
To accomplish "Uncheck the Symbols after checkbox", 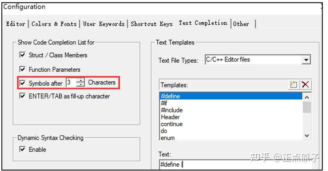I will tap(23, 83).
